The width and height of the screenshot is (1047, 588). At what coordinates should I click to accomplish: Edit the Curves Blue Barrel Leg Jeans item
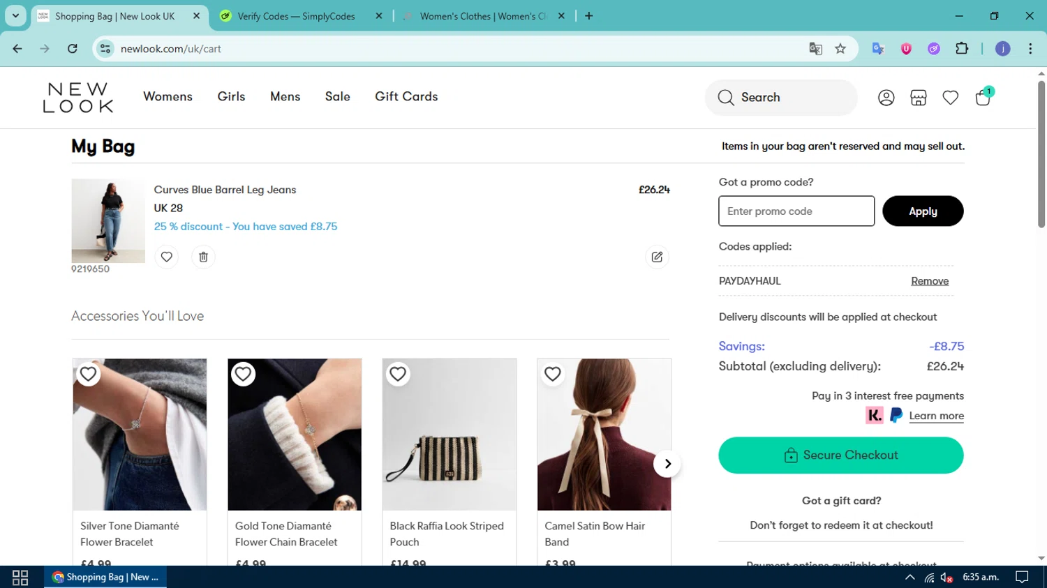click(x=657, y=257)
